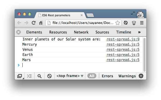The image size is (161, 100).
Task: Show more DevTools tabs with the chevrons
Action: [139, 32]
